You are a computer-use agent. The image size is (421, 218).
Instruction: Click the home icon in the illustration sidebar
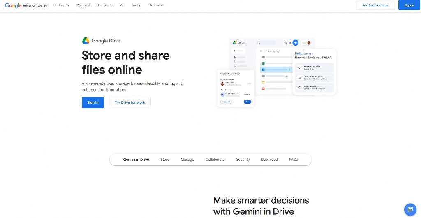pyautogui.click(x=234, y=57)
